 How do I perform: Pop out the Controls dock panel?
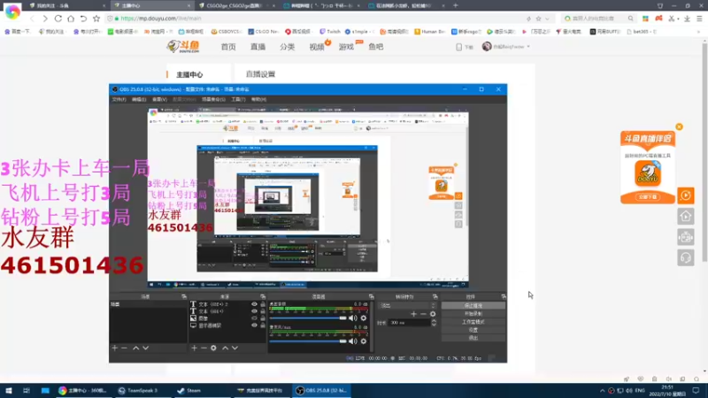(504, 296)
